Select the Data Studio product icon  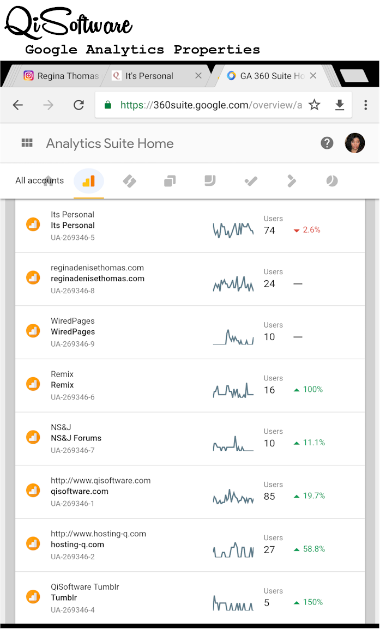click(x=210, y=180)
